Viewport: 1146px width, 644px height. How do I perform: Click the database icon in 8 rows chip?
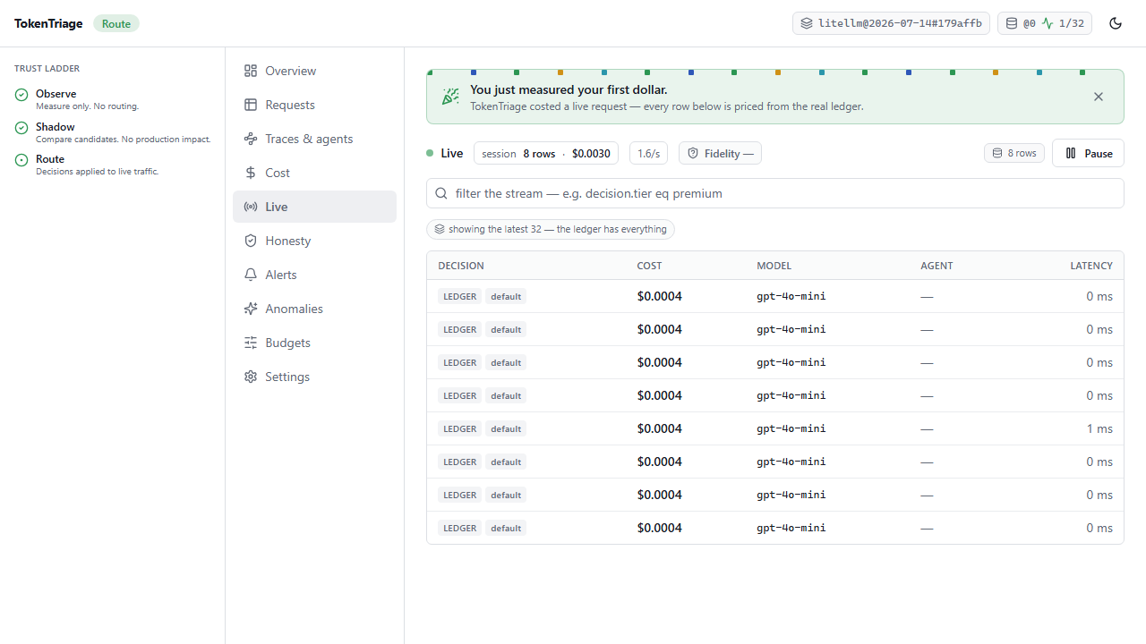pyautogui.click(x=997, y=153)
